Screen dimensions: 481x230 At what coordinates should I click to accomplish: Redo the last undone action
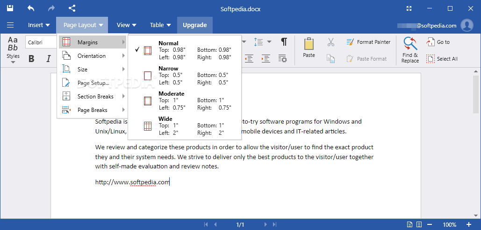pyautogui.click(x=51, y=8)
